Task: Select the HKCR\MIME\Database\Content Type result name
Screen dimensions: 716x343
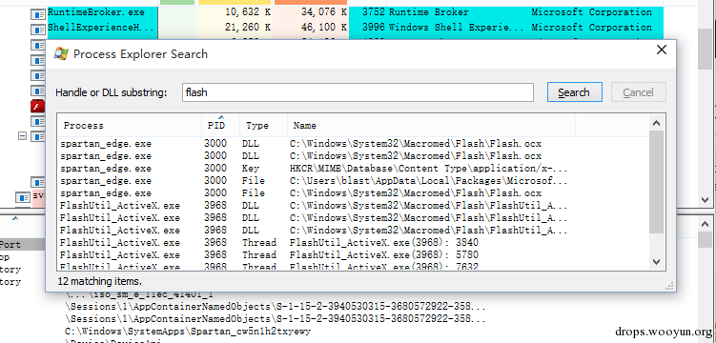Action: (429, 169)
